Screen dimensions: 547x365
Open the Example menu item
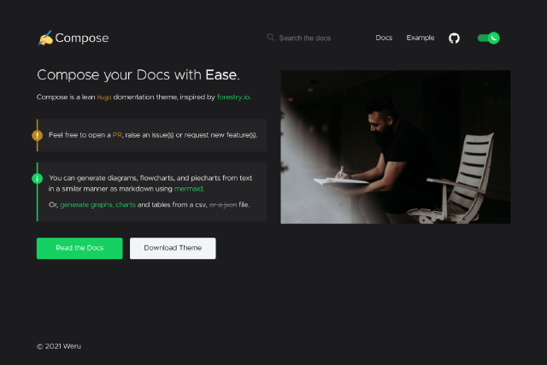tap(420, 38)
